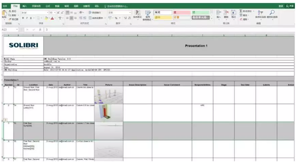Viewport: 297px width, 165px height.
Task: Click the increase decimal icon
Action: click(x=125, y=18)
